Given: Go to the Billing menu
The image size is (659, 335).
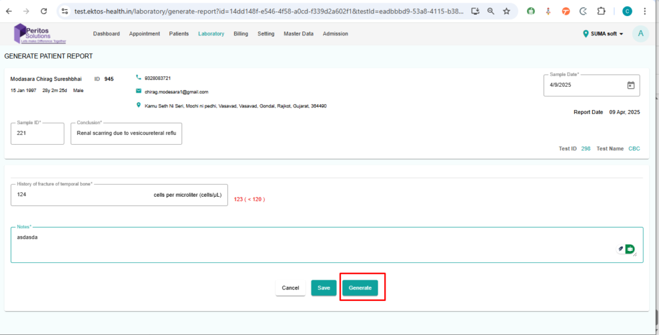Looking at the screenshot, I should (241, 34).
